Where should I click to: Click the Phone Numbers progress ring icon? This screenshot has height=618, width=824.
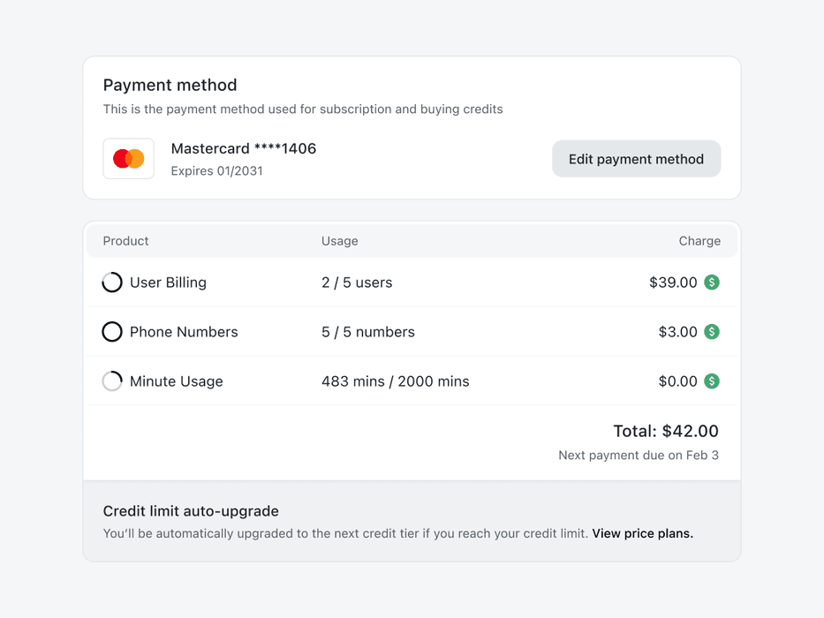112,332
